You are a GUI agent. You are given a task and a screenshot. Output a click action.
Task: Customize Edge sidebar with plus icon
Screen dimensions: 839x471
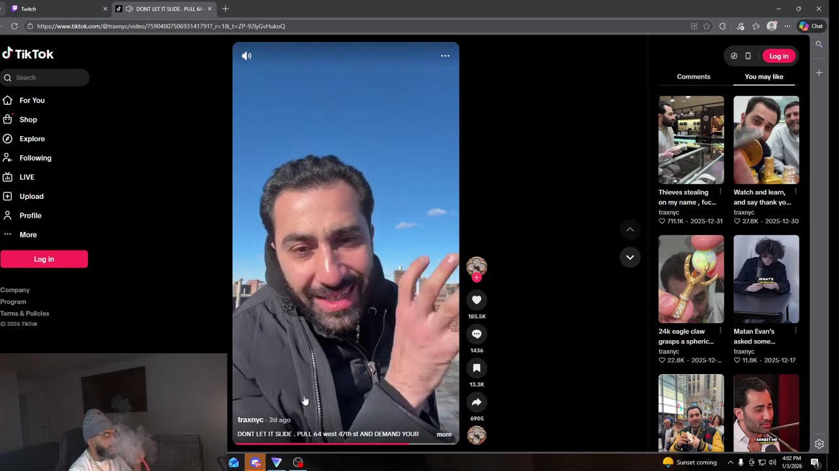click(x=819, y=73)
